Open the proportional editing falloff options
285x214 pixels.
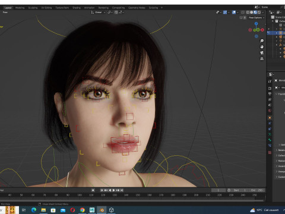coord(121,12)
